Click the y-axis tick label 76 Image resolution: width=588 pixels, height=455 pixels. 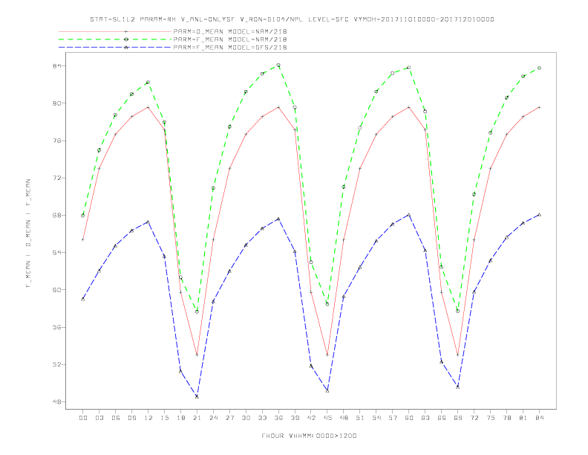[56, 141]
